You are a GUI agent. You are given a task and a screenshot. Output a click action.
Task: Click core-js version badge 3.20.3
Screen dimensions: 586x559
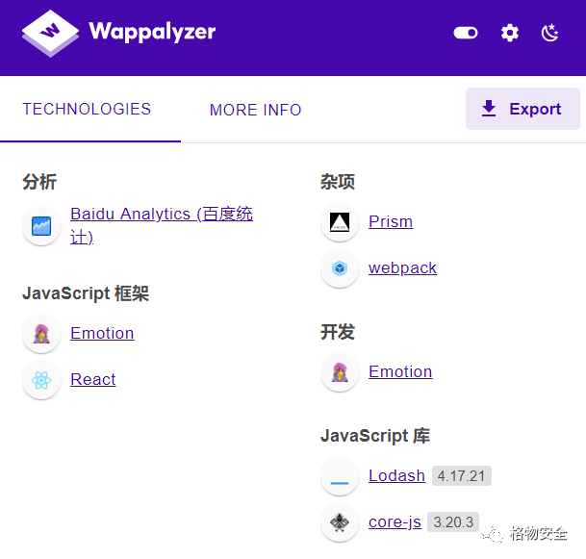coord(453,522)
